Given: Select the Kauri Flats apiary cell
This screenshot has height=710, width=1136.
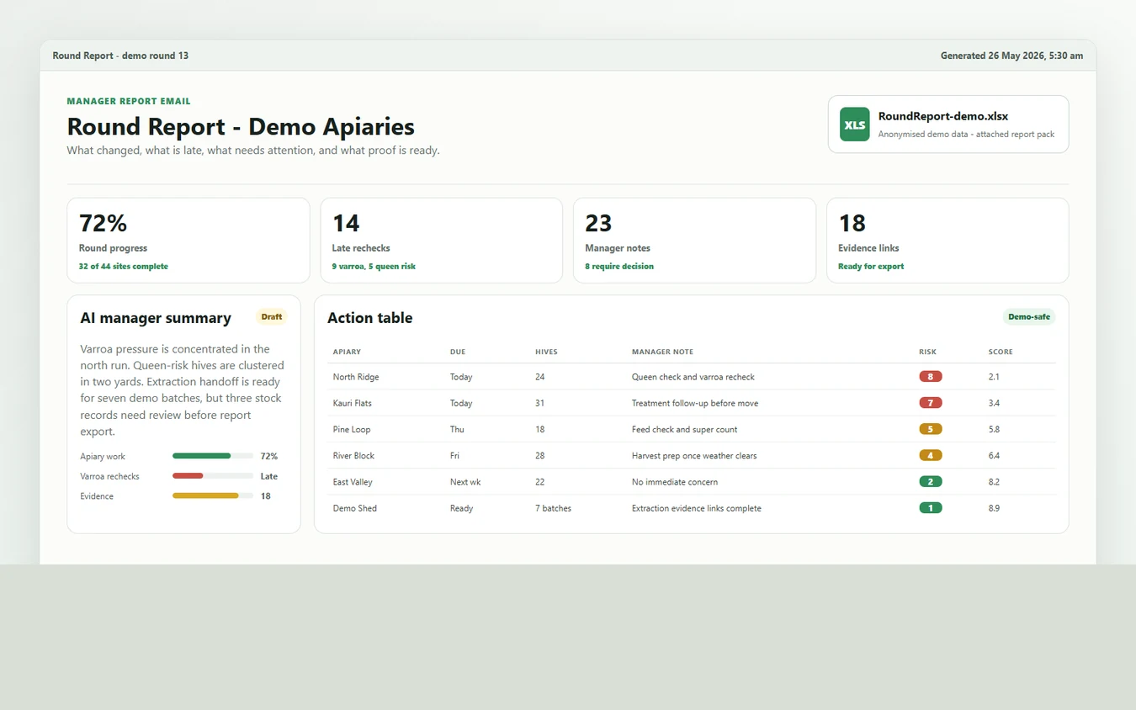Looking at the screenshot, I should tap(353, 403).
